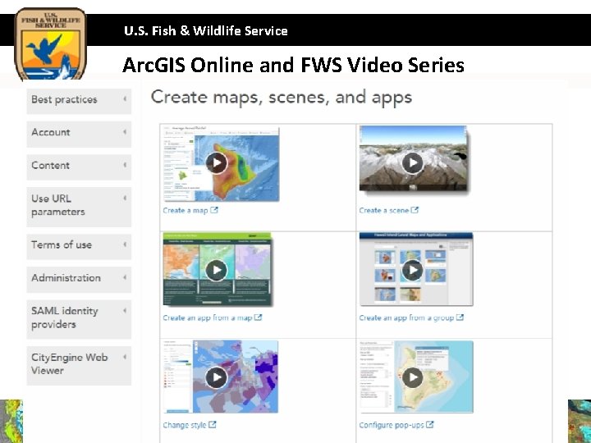Click the pop-up configuration map thumbnail
Viewport: 591px width, 443px height.
(x=415, y=377)
